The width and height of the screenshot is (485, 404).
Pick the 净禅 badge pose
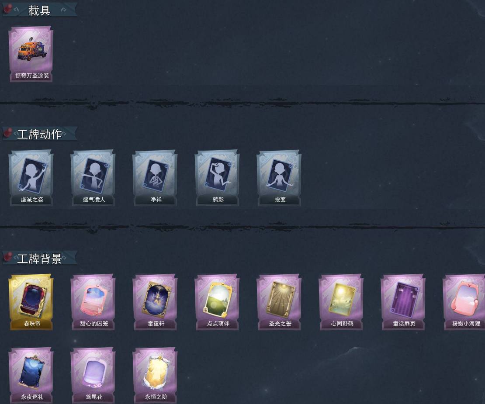pos(155,178)
